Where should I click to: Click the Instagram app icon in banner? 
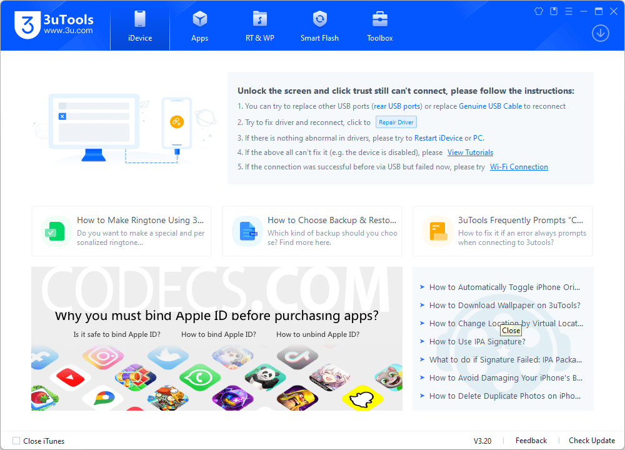tap(103, 356)
